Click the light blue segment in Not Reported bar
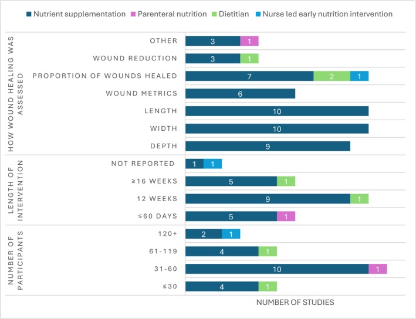This screenshot has height=319, width=416. tap(212, 164)
